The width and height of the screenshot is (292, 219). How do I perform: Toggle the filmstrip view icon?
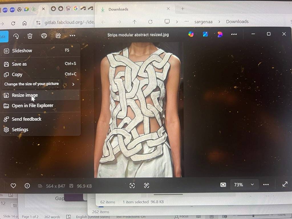pos(223,185)
